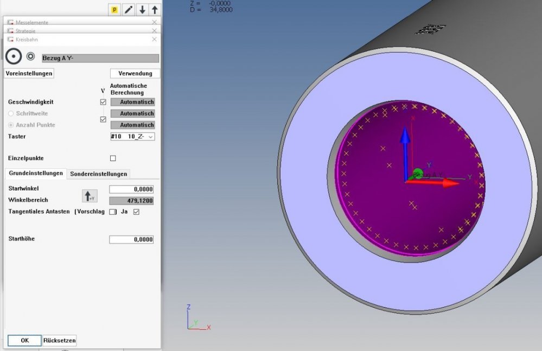Close the Kreisbahn panel
Viewport: 542px width, 351px height.
pyautogui.click(x=154, y=40)
